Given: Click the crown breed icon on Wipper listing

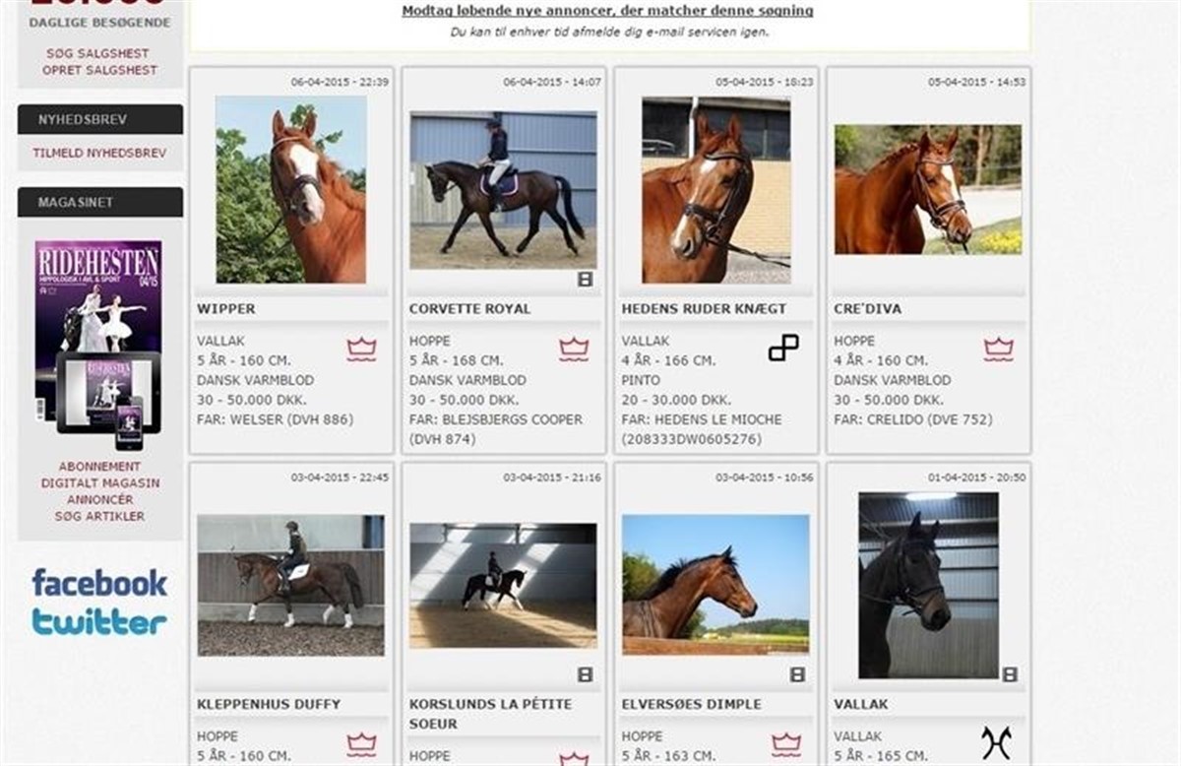Looking at the screenshot, I should click(361, 349).
